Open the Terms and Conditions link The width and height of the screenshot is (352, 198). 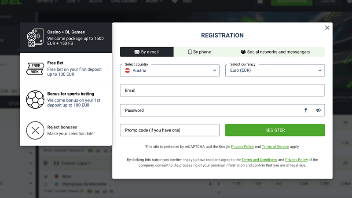point(259,160)
